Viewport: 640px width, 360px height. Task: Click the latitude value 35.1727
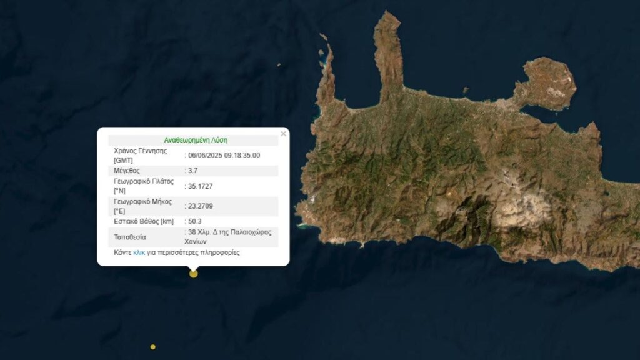pyautogui.click(x=201, y=186)
